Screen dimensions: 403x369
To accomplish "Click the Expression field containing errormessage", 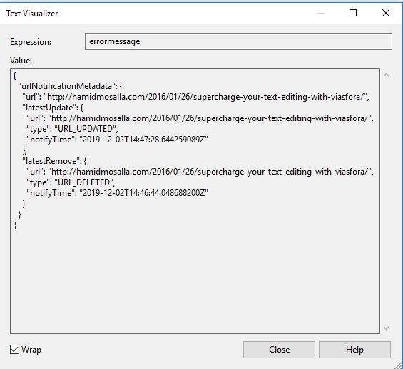I will coord(238,41).
